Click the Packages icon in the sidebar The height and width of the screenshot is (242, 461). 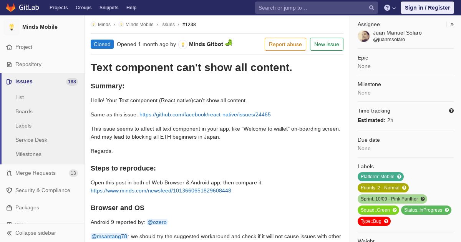point(9,208)
